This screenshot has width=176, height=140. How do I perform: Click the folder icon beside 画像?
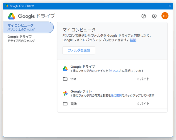(65, 104)
